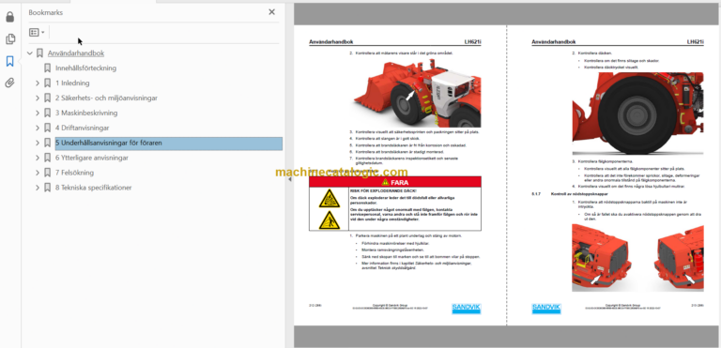Screen dimensions: 721x348
Task: Click the exploding tire hazard symbol
Action: [330, 198]
